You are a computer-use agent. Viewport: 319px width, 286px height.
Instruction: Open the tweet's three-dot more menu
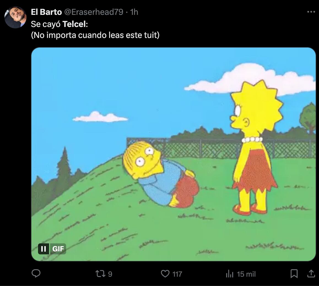tap(311, 12)
